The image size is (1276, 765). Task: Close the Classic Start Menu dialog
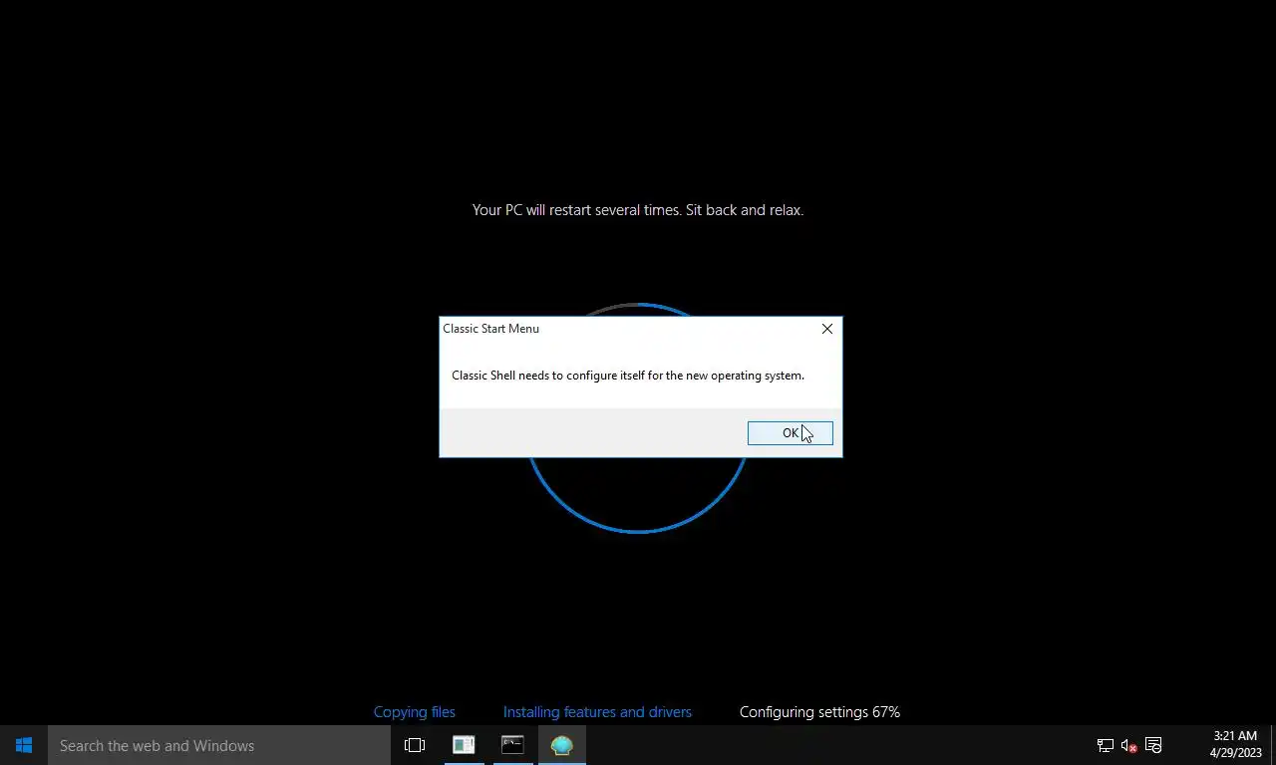(826, 329)
